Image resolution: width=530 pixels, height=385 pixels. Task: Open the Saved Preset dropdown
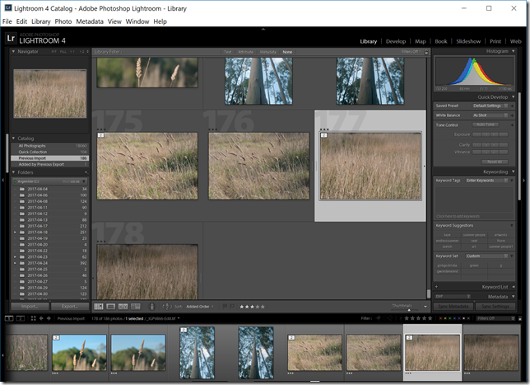point(491,106)
